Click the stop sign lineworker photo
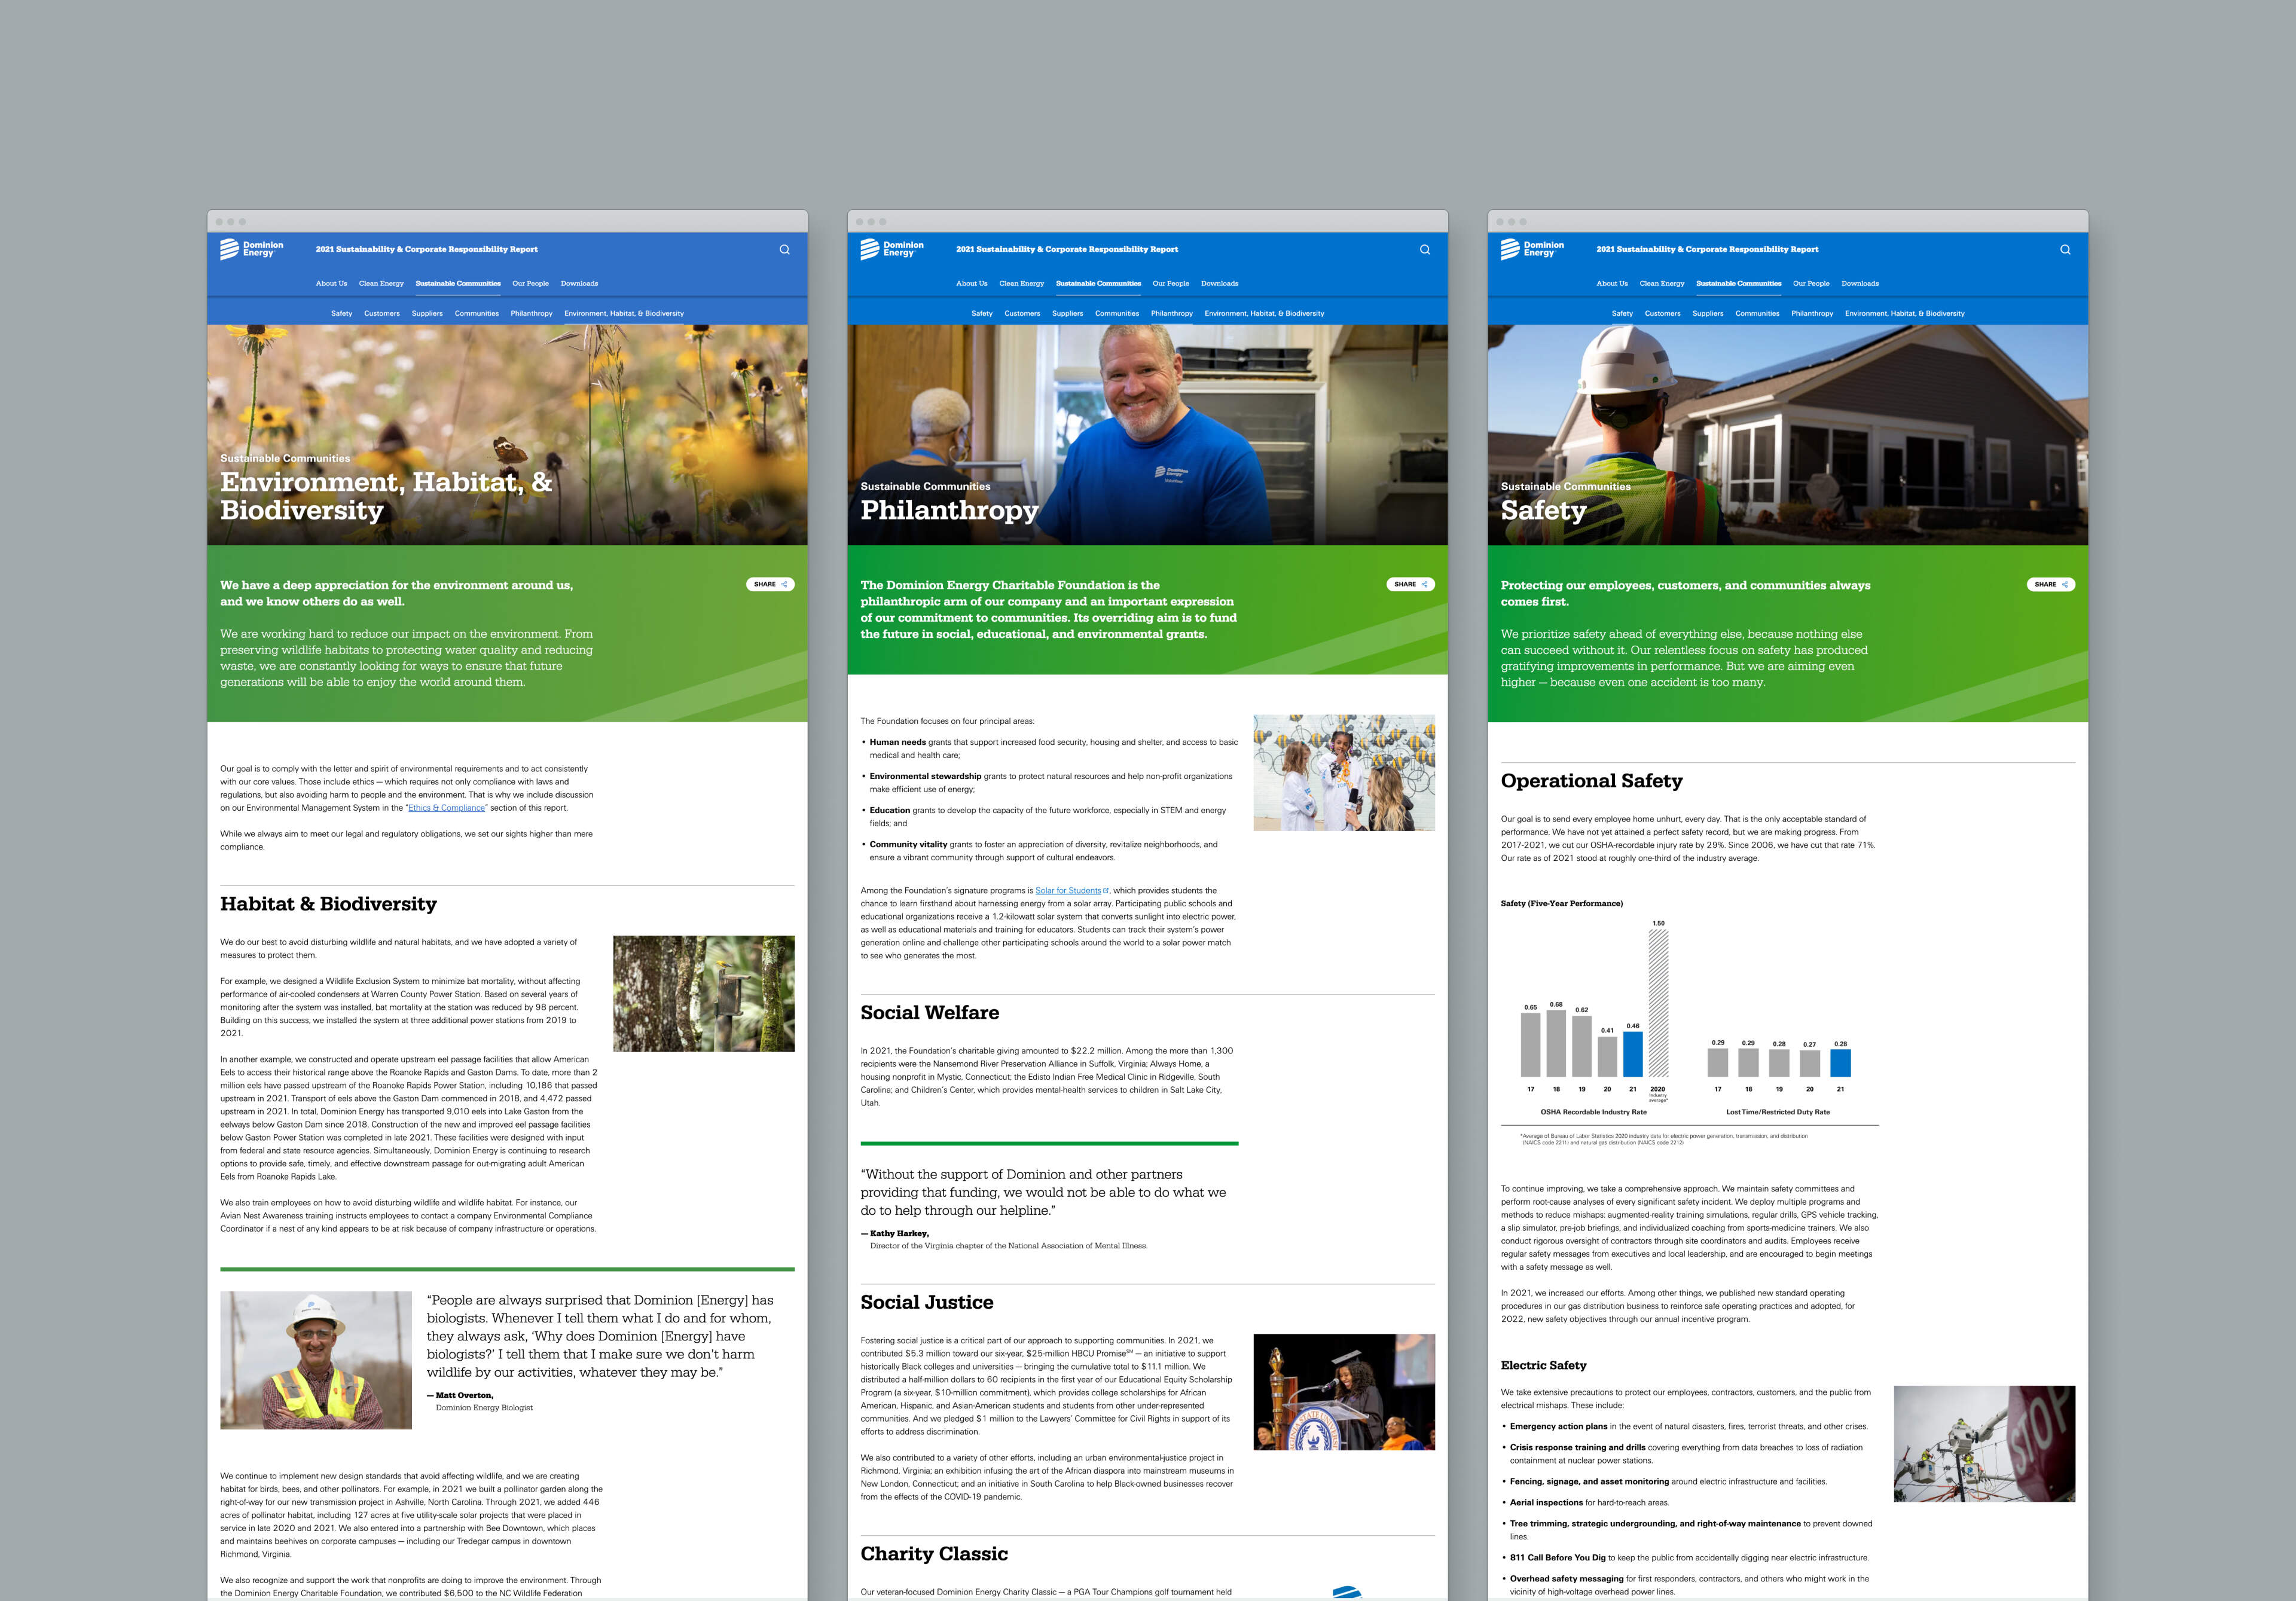Image resolution: width=2296 pixels, height=1601 pixels. 1984,1443
